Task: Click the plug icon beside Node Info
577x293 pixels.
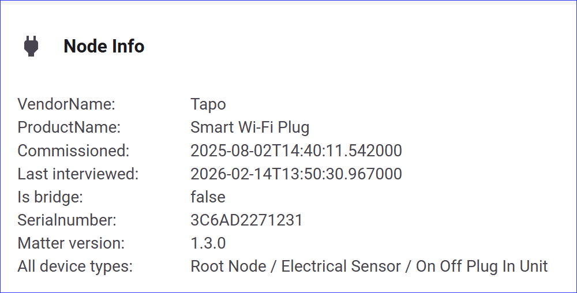Action: click(x=31, y=46)
